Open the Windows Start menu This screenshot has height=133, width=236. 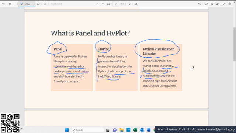[x=67, y=130]
